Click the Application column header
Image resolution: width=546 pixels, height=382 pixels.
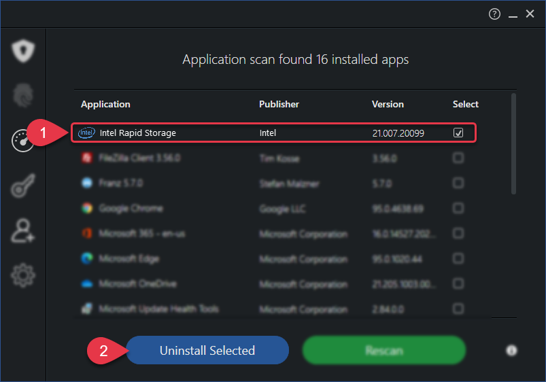click(105, 105)
